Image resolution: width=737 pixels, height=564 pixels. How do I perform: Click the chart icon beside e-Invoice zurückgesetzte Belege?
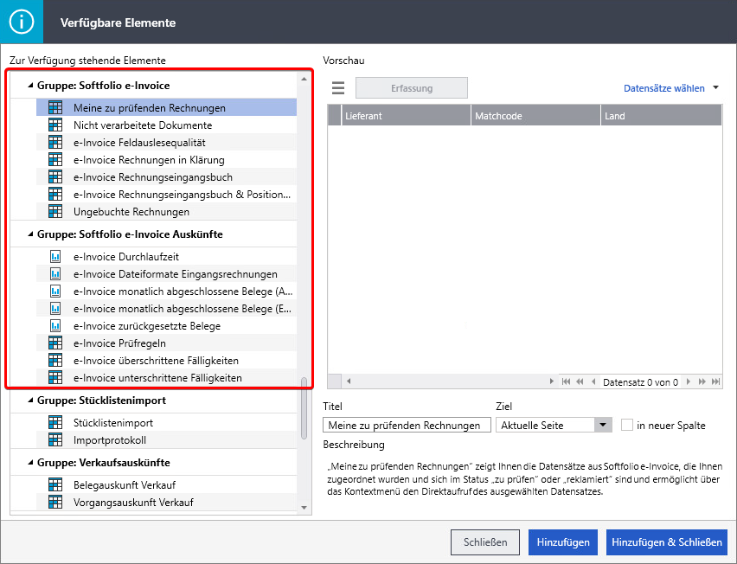[x=55, y=326]
